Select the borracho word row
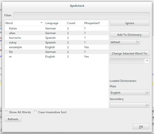 pyautogui.click(x=15, y=38)
